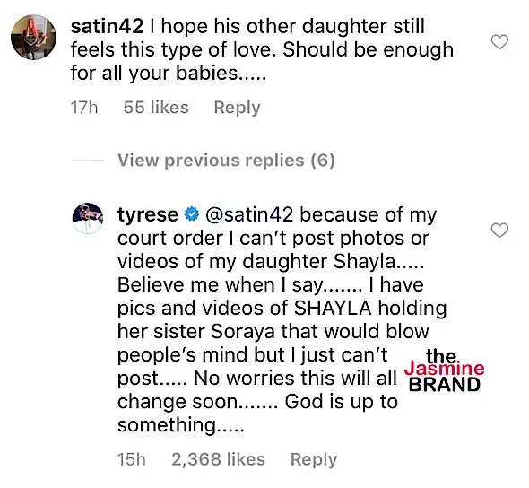Open satin42's profile picture

(x=33, y=37)
